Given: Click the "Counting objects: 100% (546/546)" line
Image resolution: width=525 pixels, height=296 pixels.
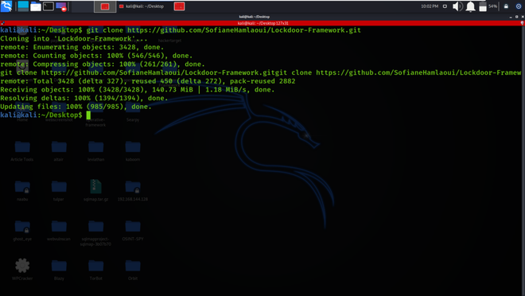Looking at the screenshot, I should [x=96, y=56].
